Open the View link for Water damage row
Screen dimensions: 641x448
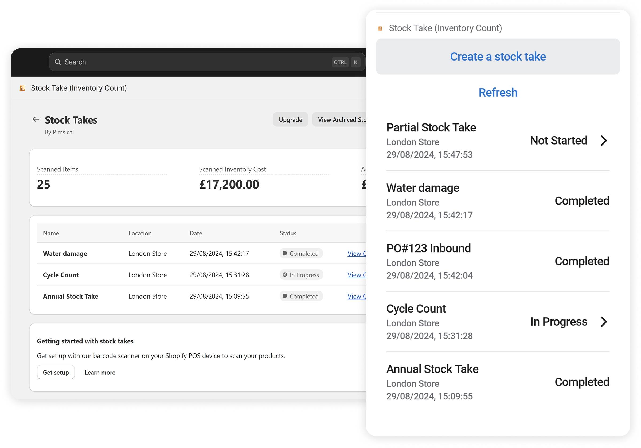tap(357, 254)
